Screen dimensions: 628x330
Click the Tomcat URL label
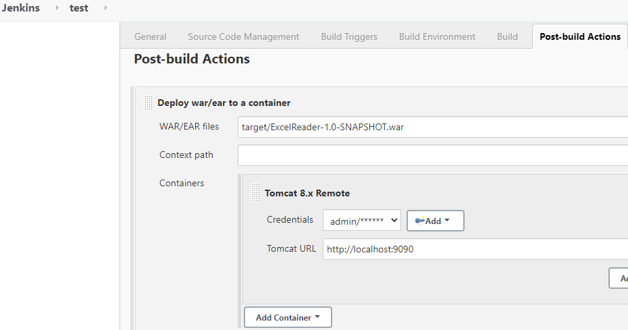click(291, 248)
